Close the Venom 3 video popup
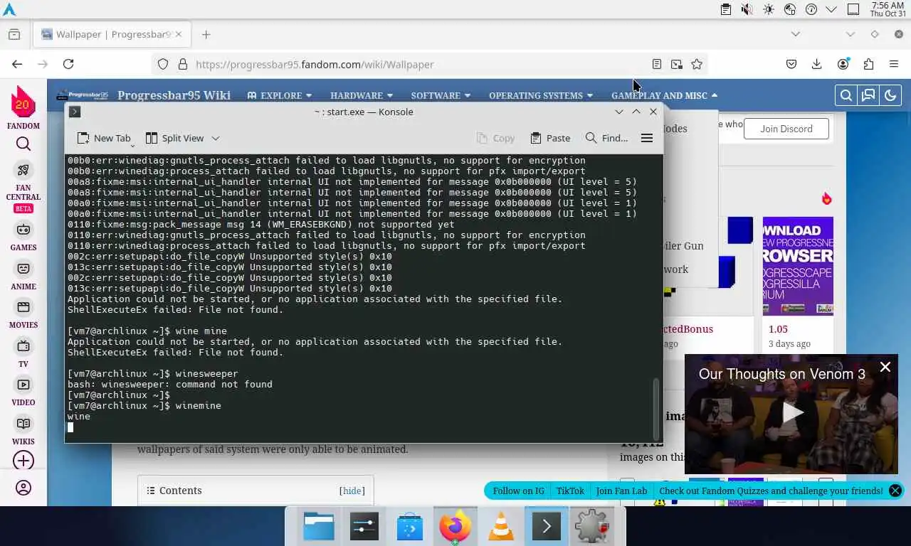 pos(885,367)
